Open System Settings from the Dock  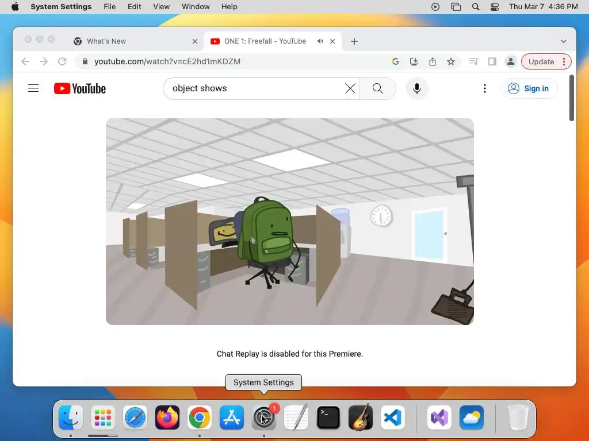click(263, 417)
